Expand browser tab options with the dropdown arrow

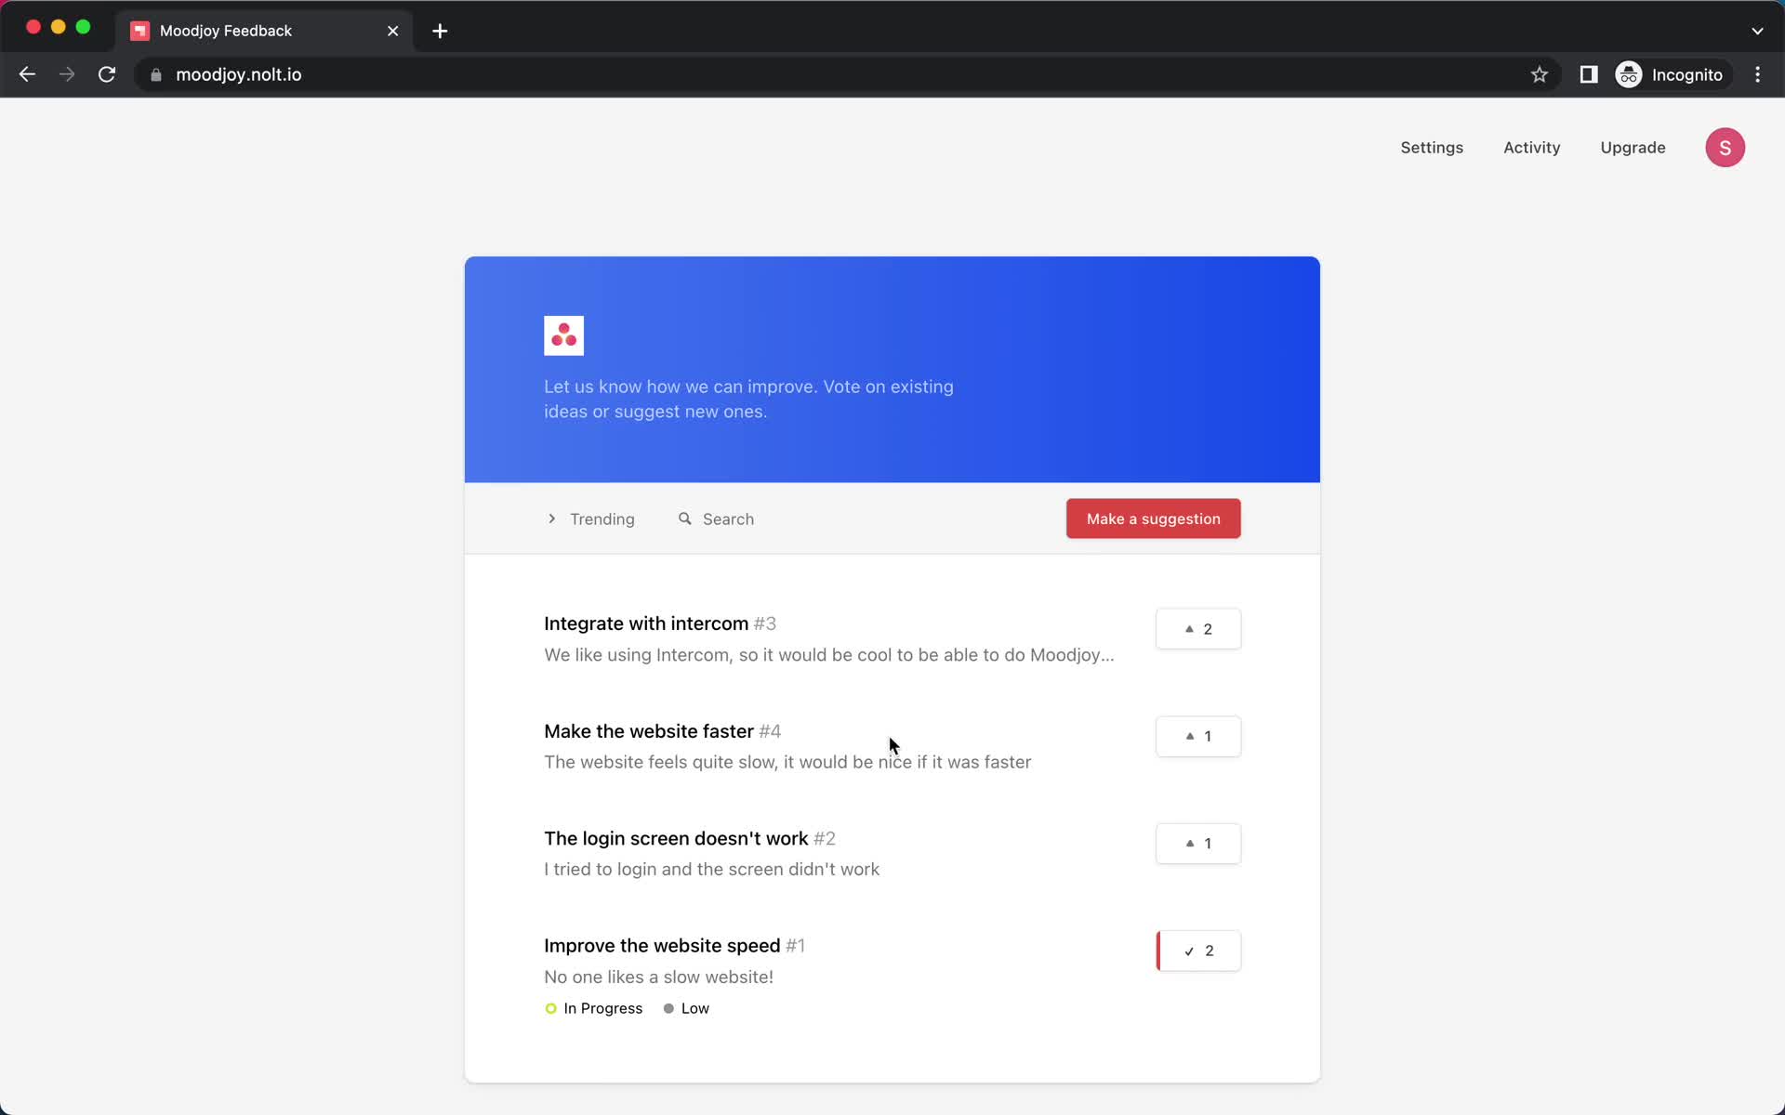coord(1758,30)
